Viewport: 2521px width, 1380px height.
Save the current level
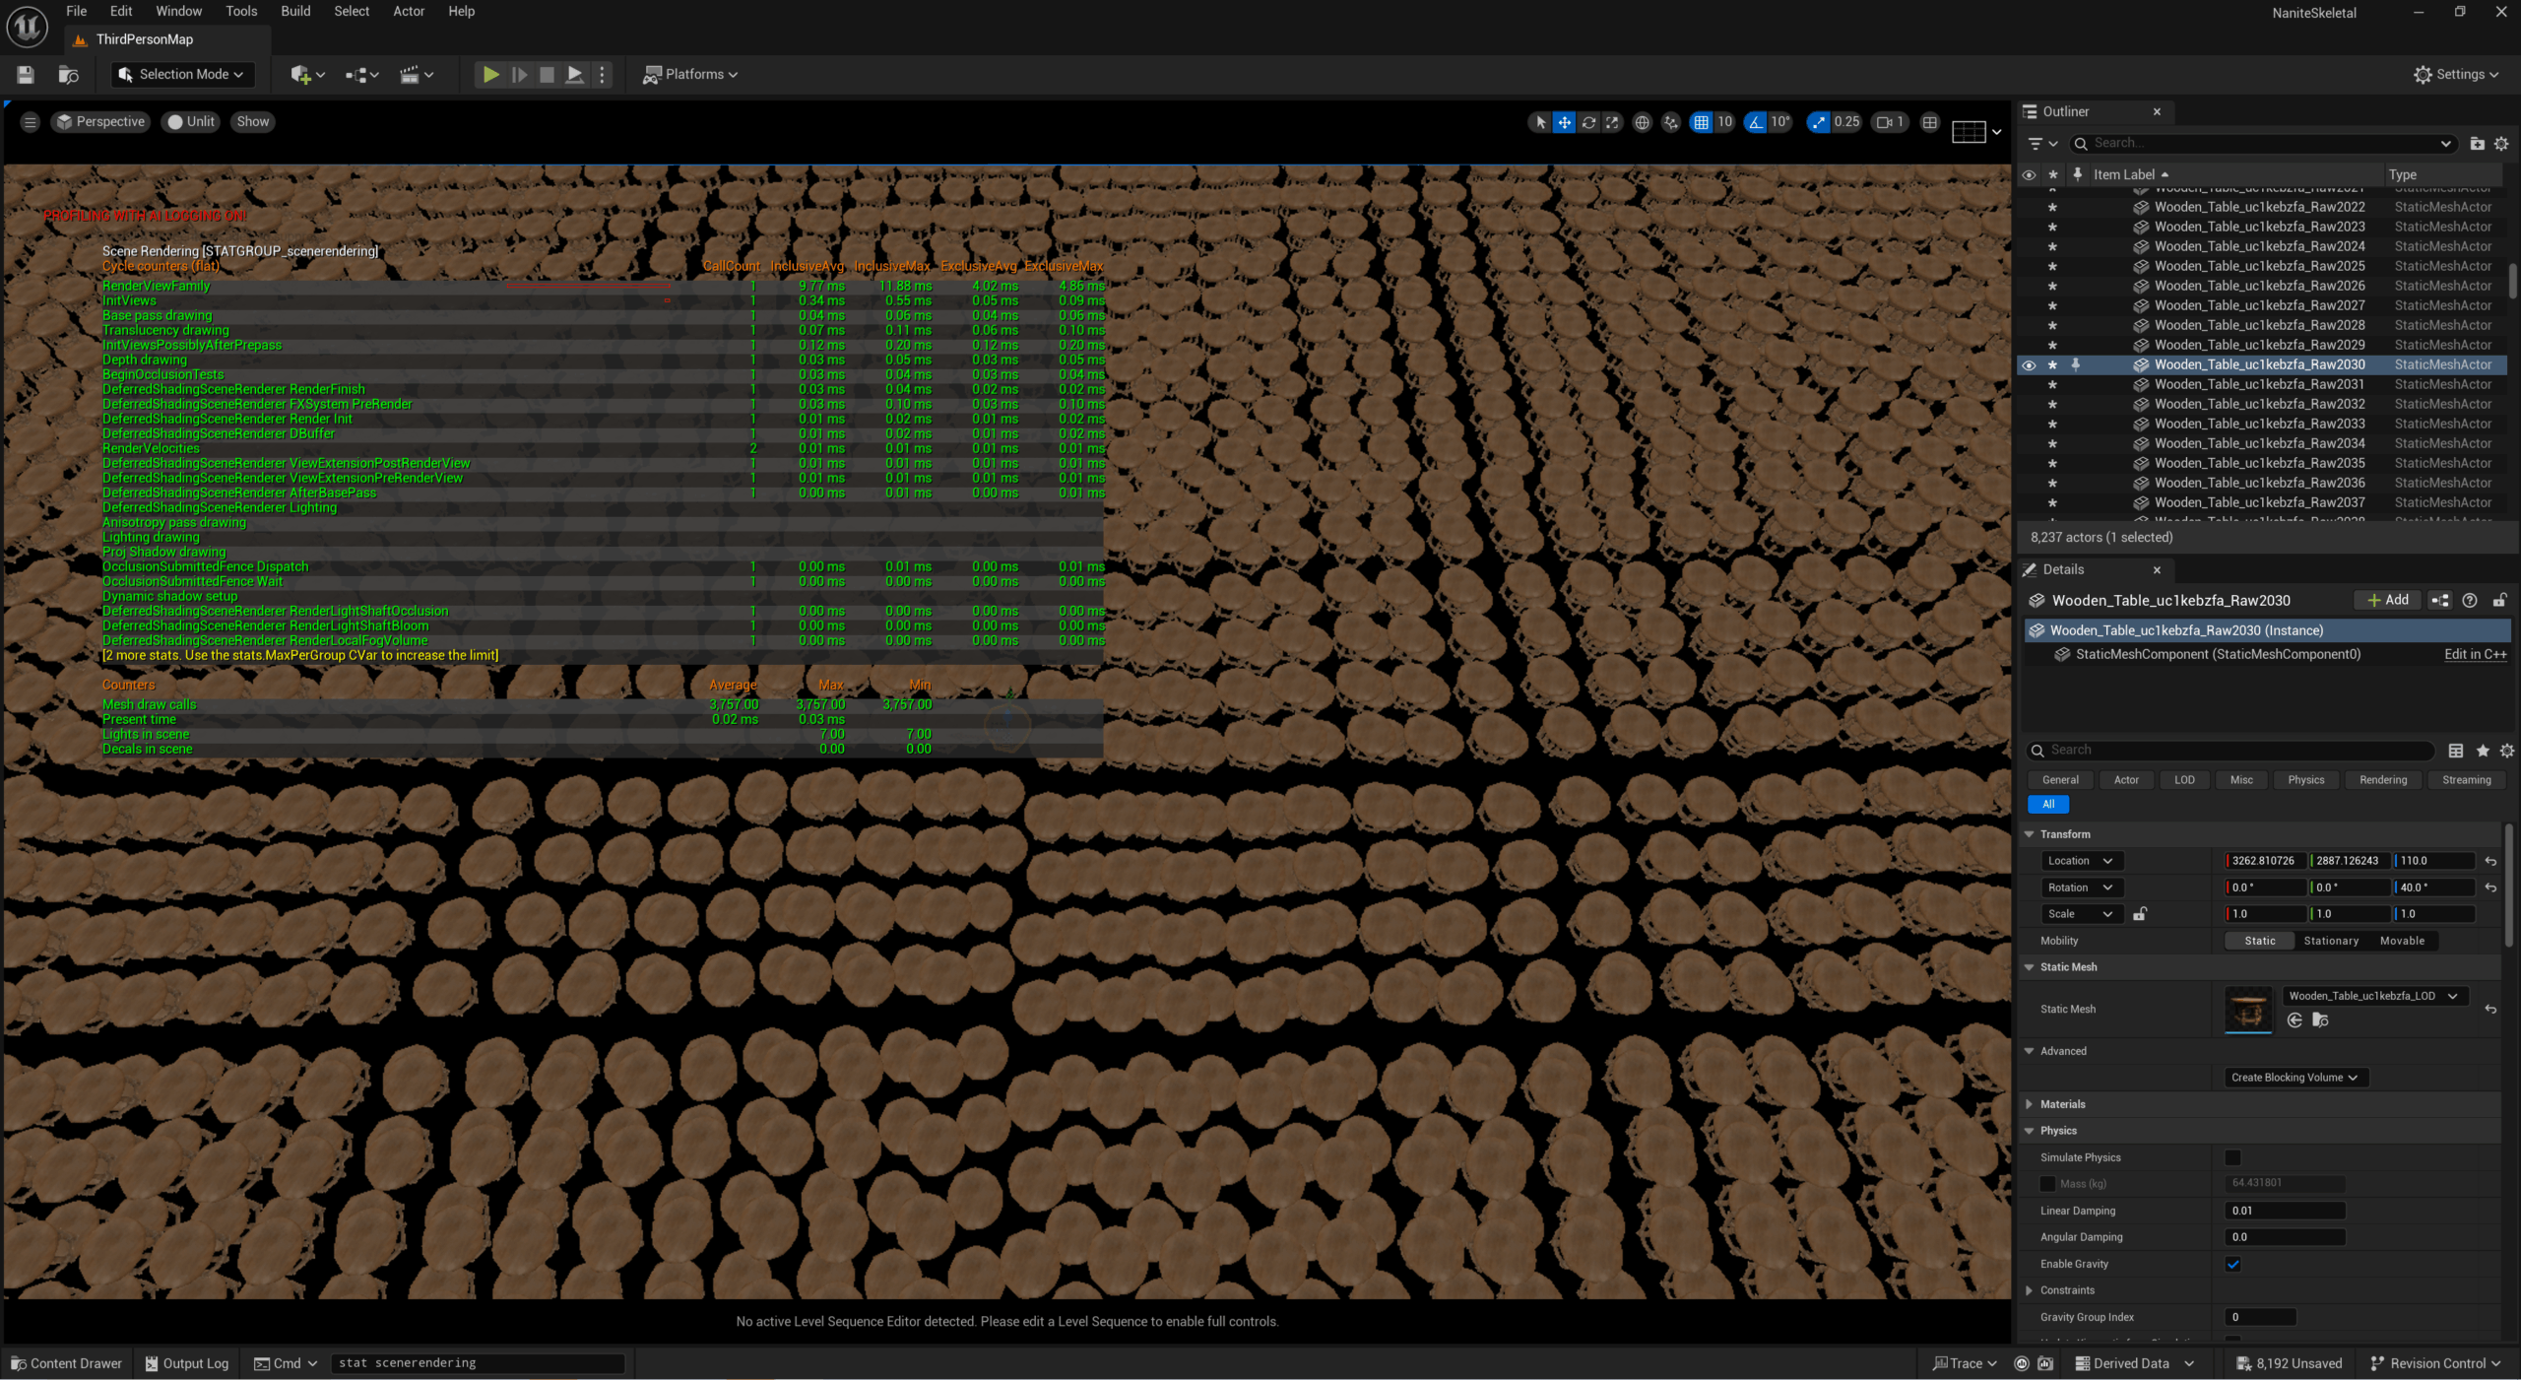[26, 75]
